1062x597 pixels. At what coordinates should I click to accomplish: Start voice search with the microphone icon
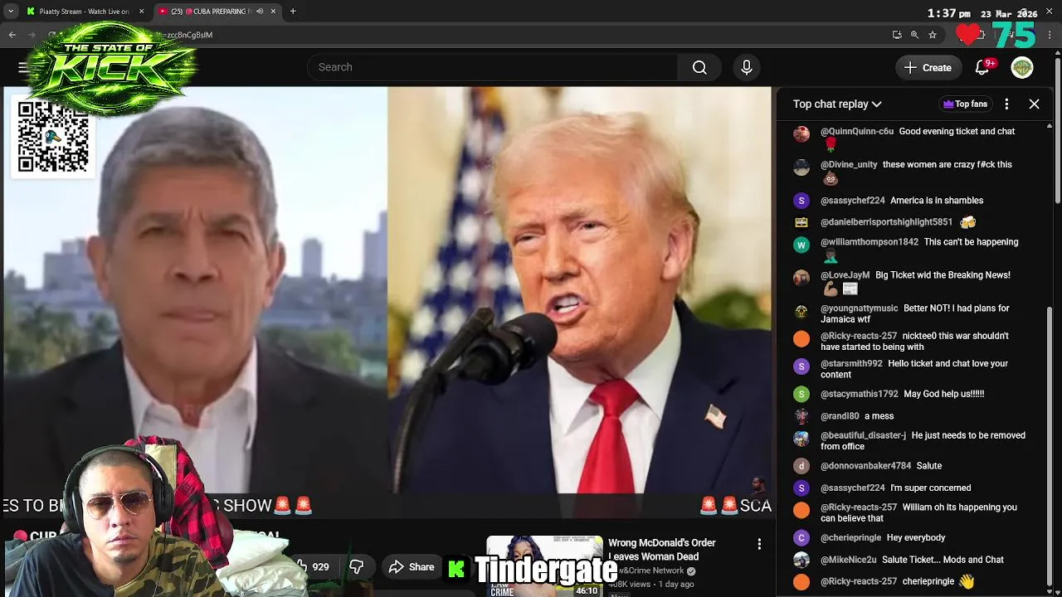(x=747, y=67)
